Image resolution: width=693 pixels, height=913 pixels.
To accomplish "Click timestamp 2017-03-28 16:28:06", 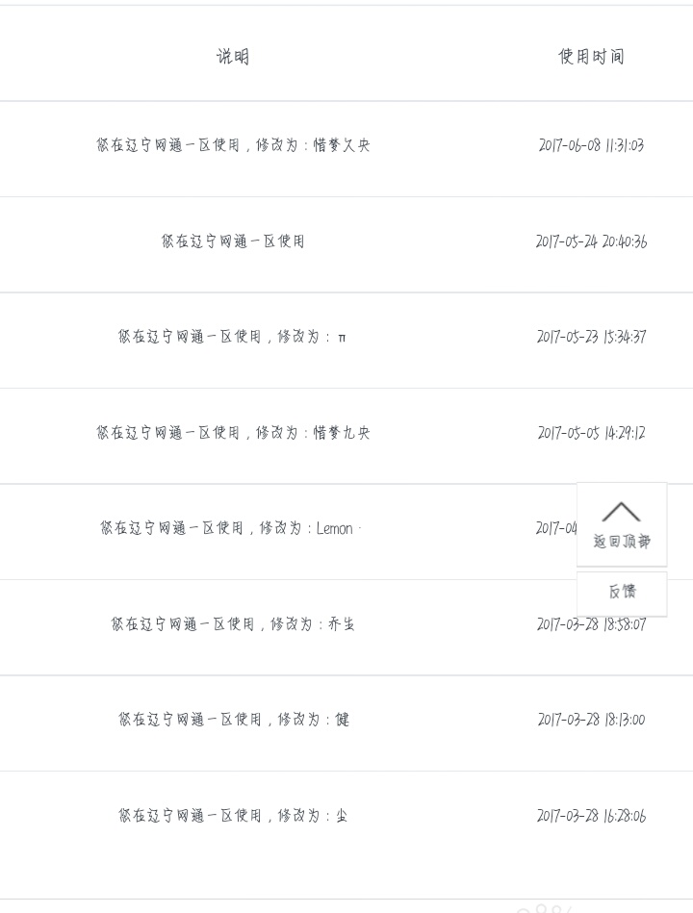I will click(x=591, y=816).
